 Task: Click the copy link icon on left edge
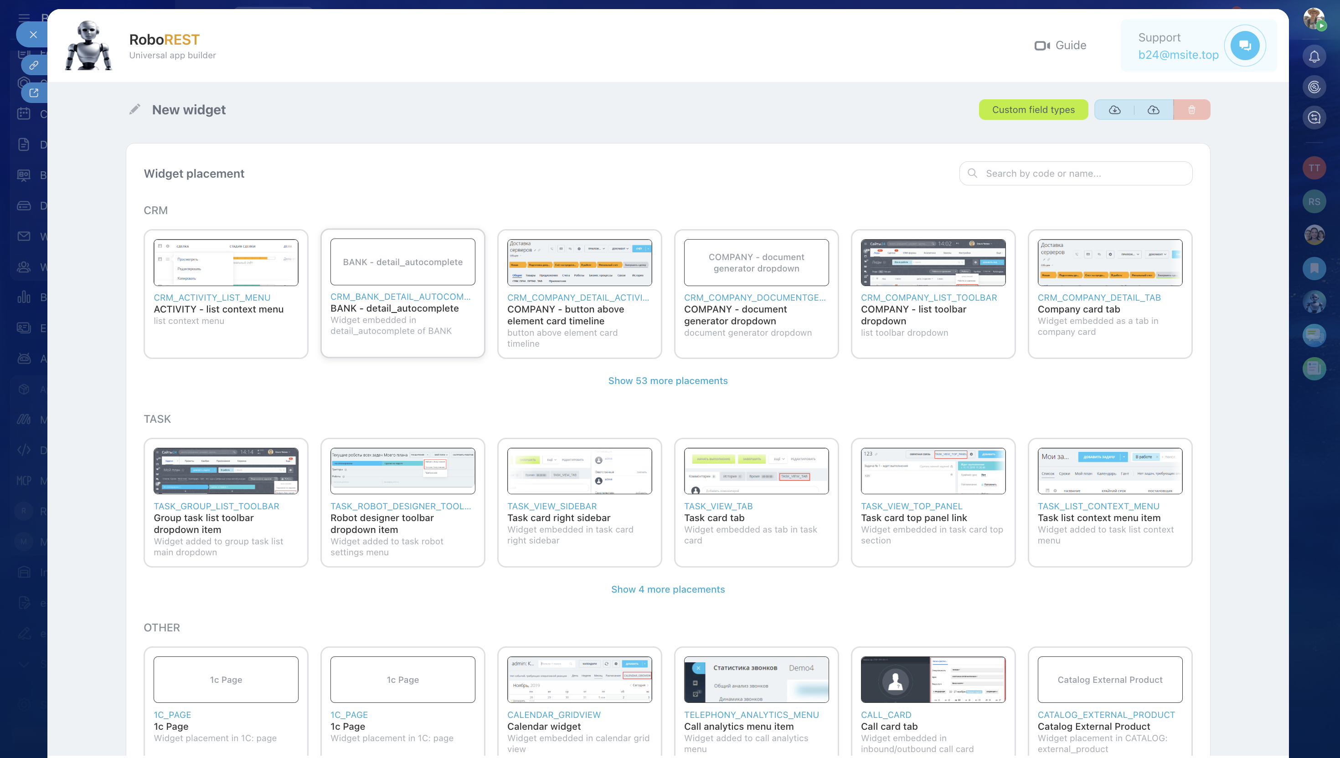(34, 65)
